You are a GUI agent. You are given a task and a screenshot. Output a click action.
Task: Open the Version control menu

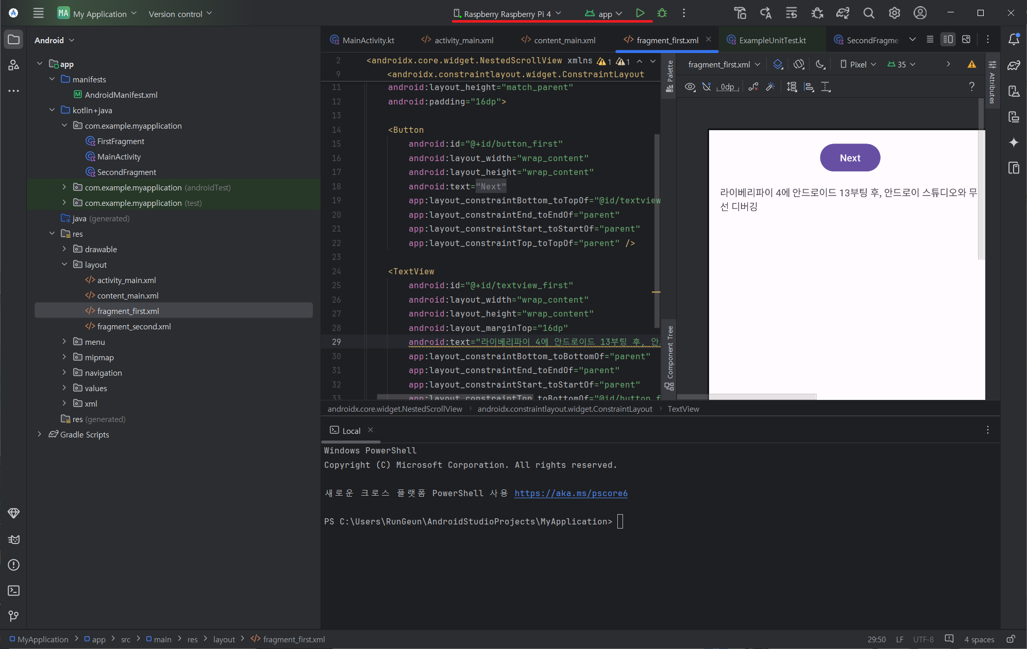pos(180,14)
